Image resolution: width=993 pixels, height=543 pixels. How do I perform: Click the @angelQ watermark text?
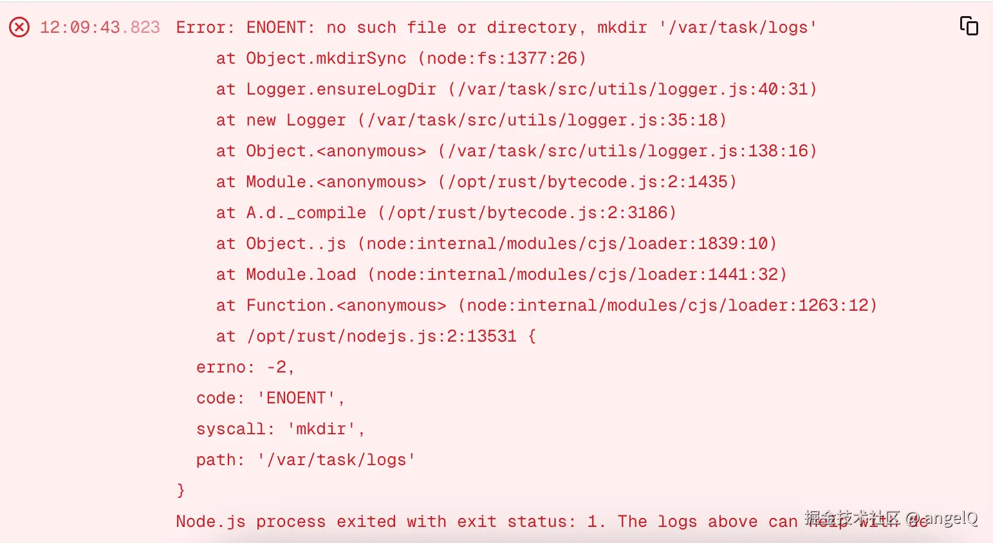942,518
